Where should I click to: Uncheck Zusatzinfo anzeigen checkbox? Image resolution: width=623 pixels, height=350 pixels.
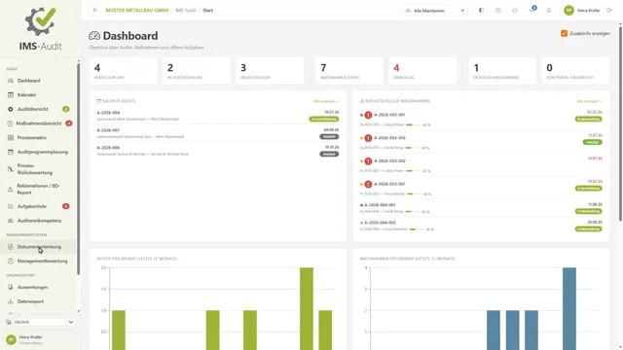pos(564,33)
